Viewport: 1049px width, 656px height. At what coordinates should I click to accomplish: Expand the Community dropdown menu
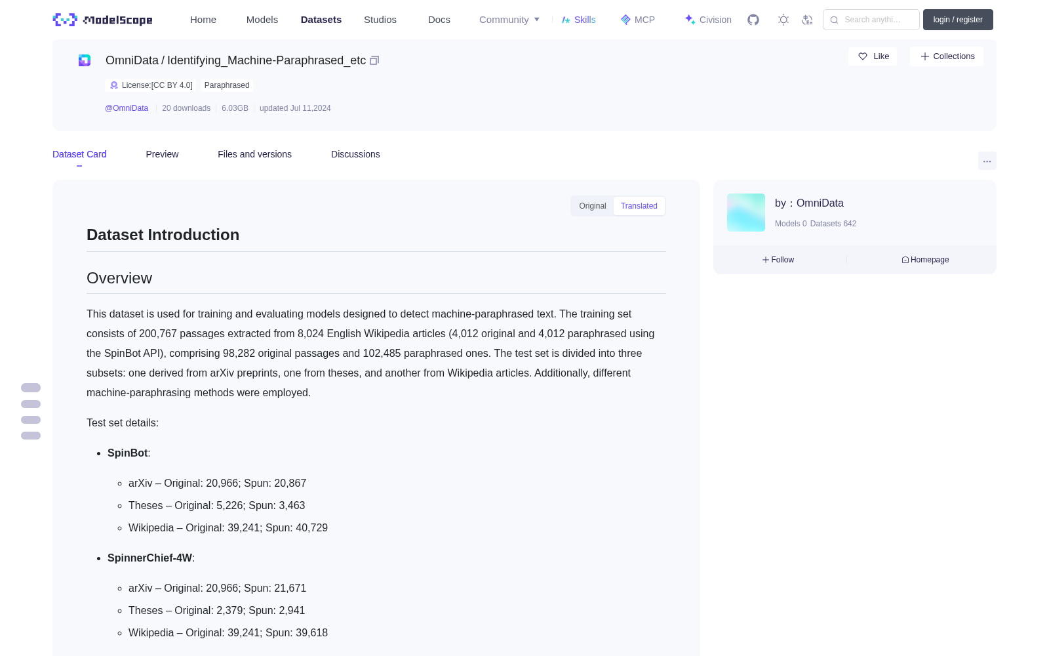509,20
